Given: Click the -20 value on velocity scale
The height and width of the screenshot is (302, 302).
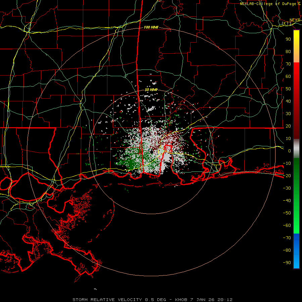Looking at the screenshot, I should coord(287,175).
